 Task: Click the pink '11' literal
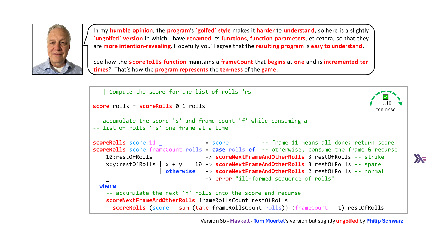coord(152,143)
